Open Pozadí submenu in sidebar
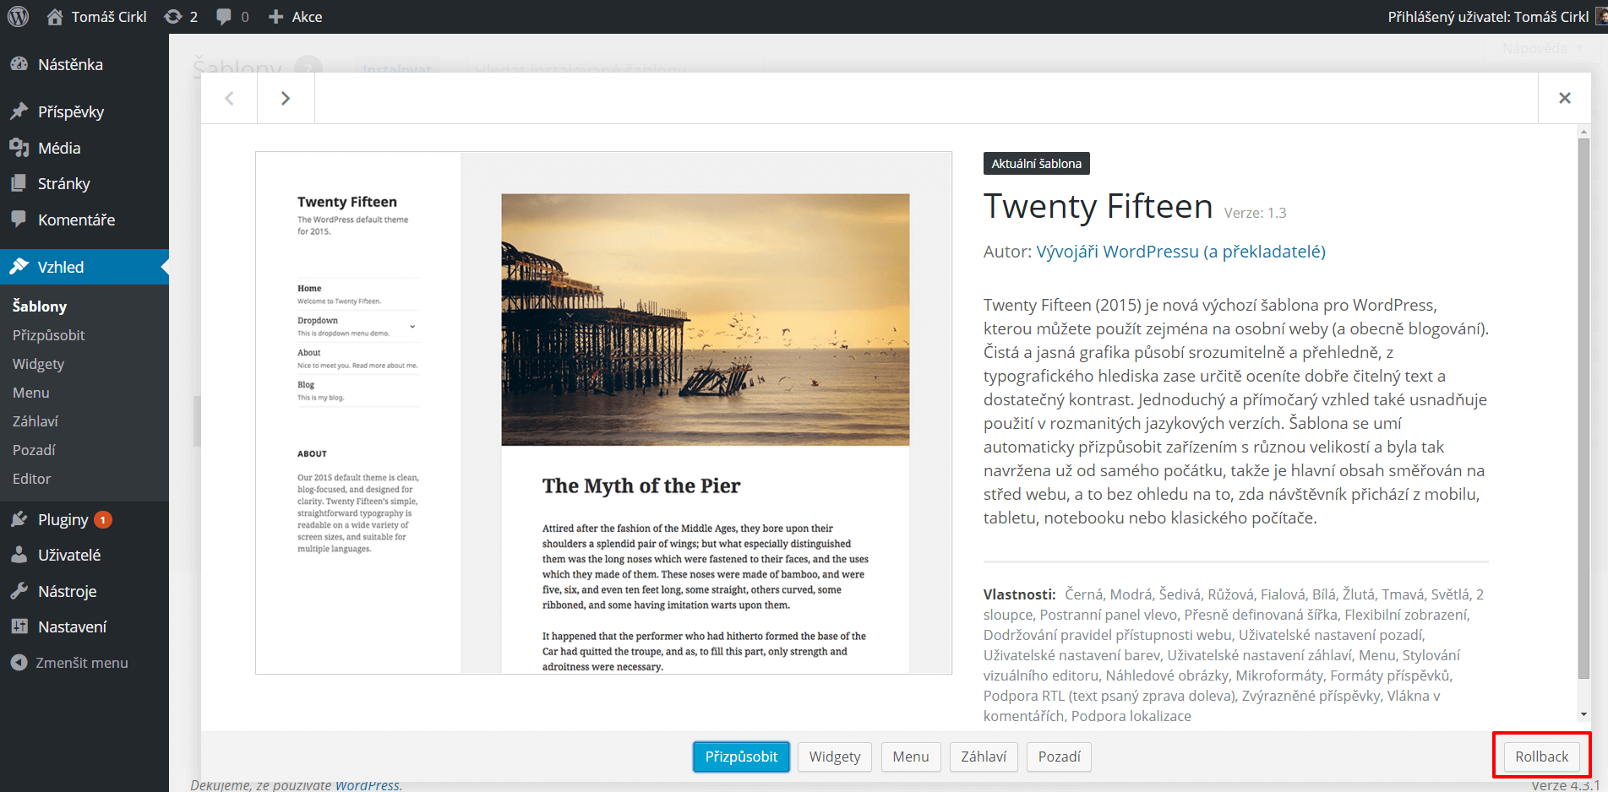 [34, 450]
